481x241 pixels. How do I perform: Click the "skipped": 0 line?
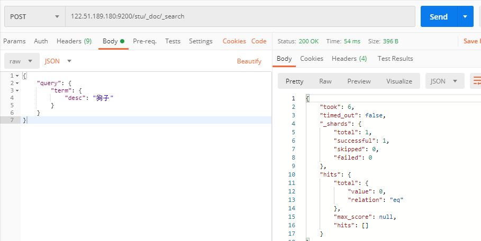pyautogui.click(x=356, y=149)
